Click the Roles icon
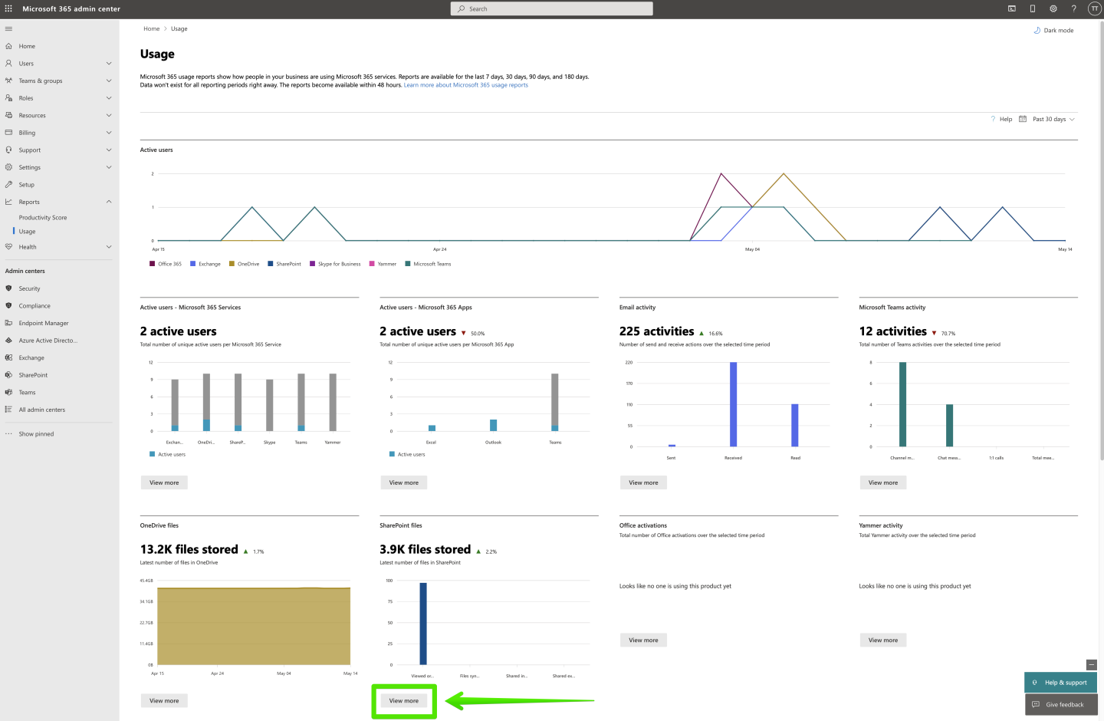1104x721 pixels. pyautogui.click(x=8, y=98)
